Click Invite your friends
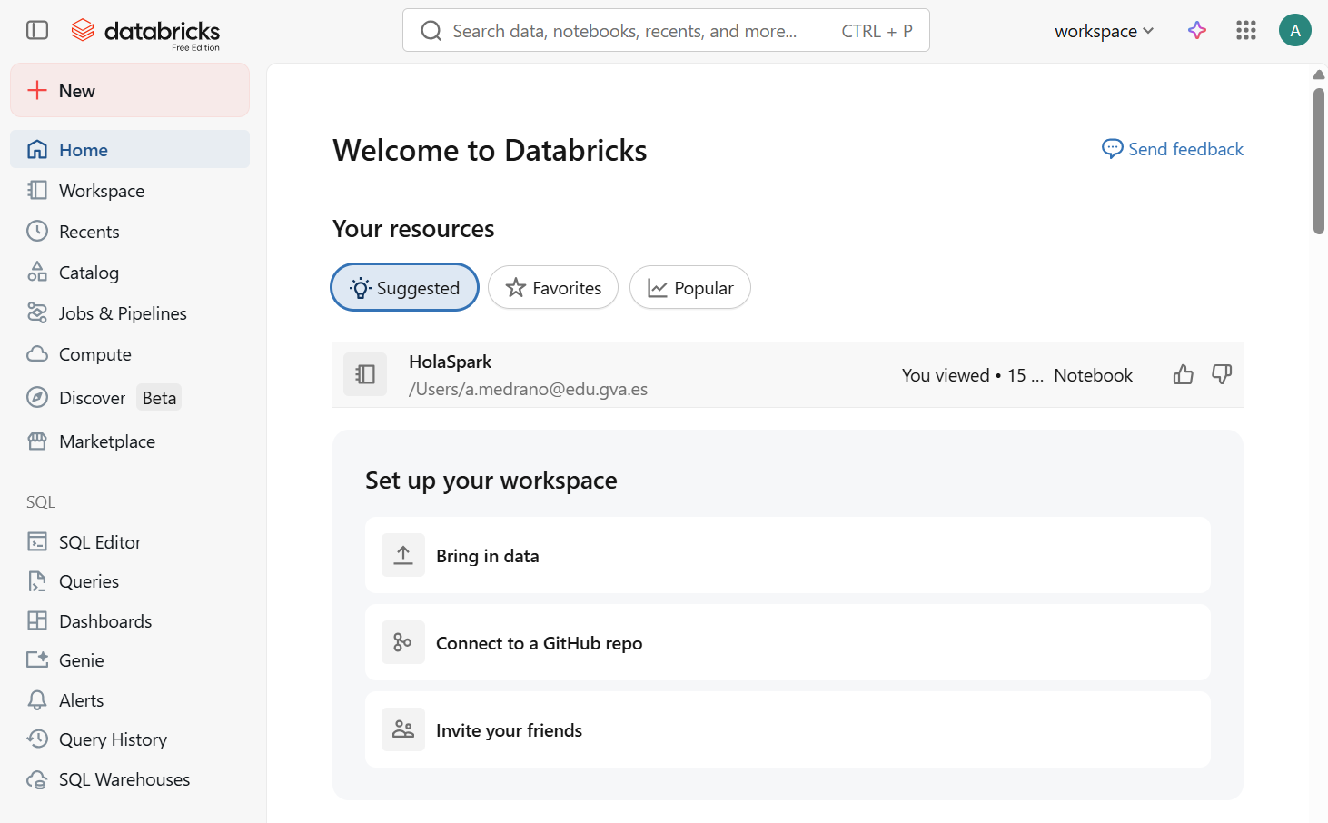The image size is (1328, 823). (788, 729)
